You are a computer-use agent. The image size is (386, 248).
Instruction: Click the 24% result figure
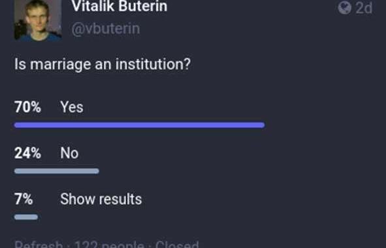pyautogui.click(x=27, y=153)
